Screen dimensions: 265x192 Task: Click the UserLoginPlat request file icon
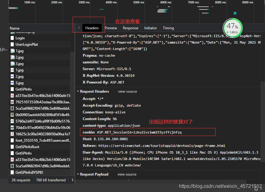click(x=12, y=44)
